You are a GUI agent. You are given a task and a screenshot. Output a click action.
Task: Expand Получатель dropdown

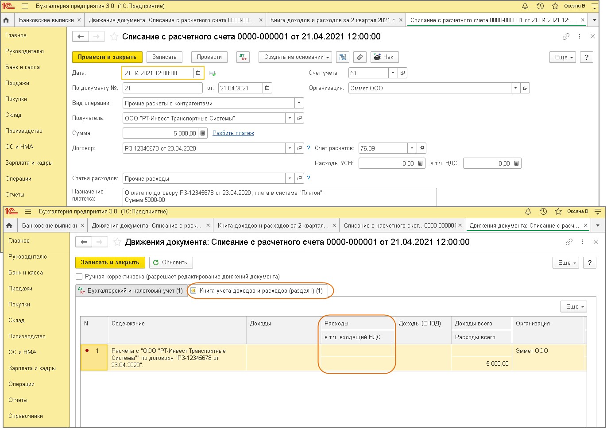290,118
